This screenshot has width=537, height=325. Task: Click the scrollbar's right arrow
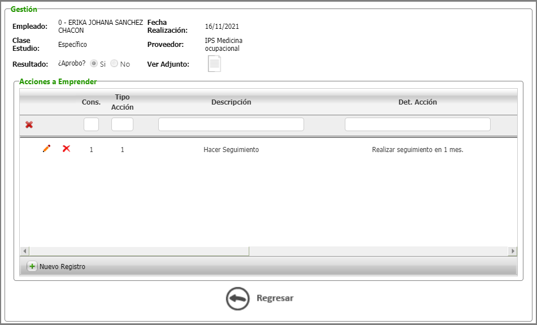tap(513, 251)
